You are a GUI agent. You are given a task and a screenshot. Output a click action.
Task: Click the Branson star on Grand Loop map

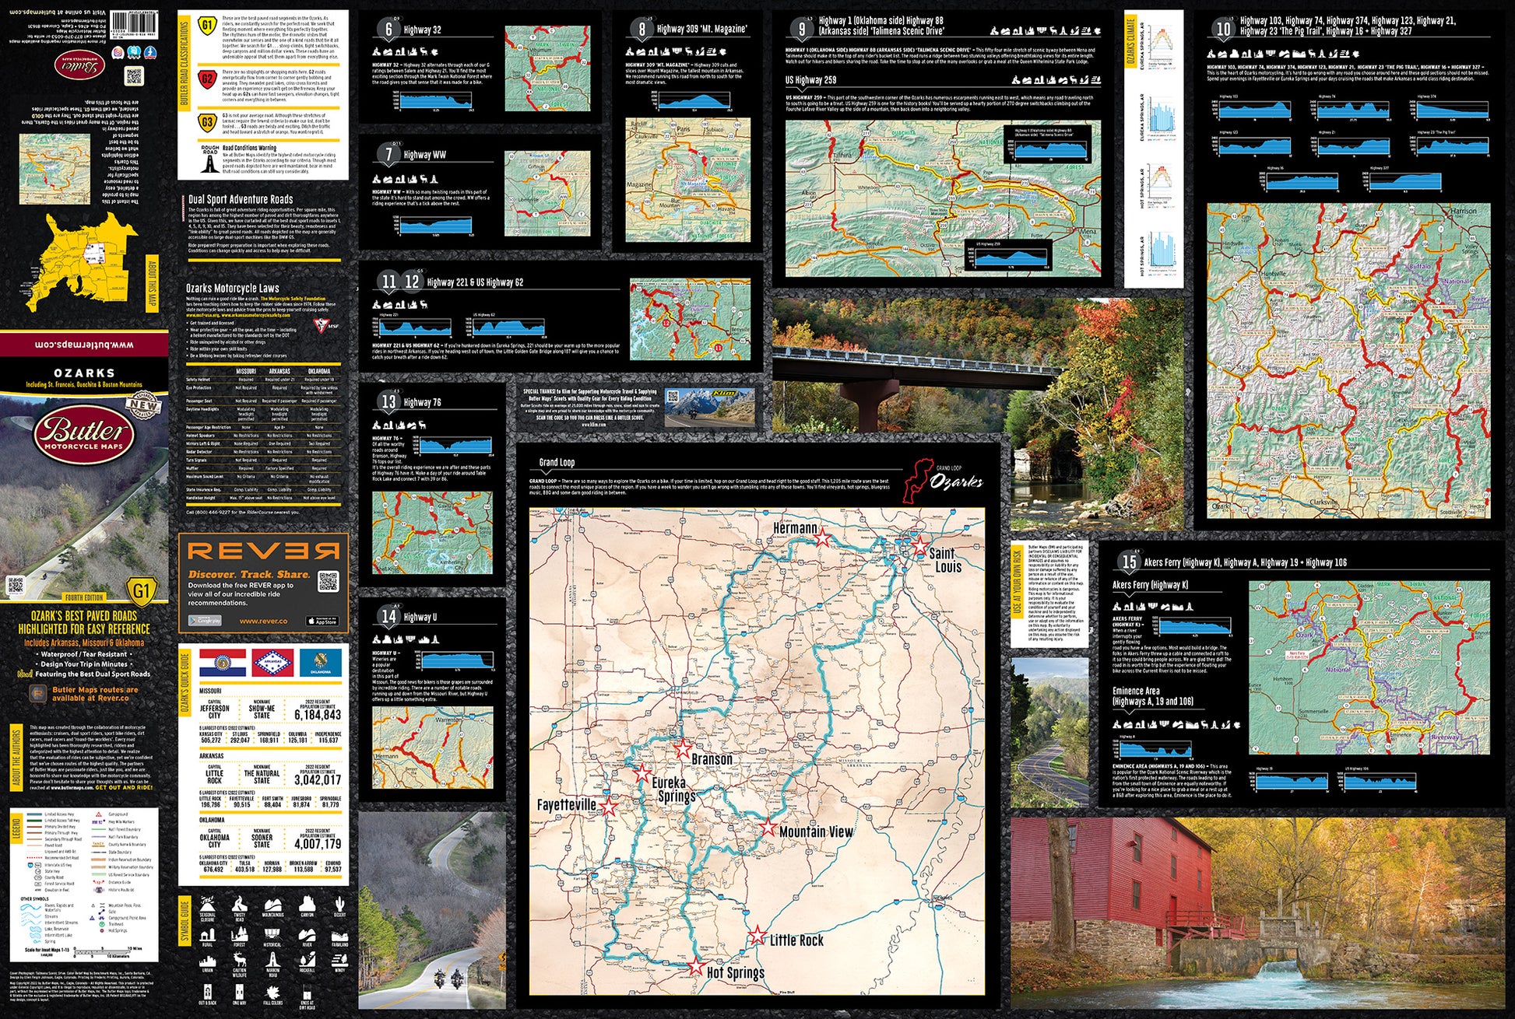pyautogui.click(x=682, y=749)
